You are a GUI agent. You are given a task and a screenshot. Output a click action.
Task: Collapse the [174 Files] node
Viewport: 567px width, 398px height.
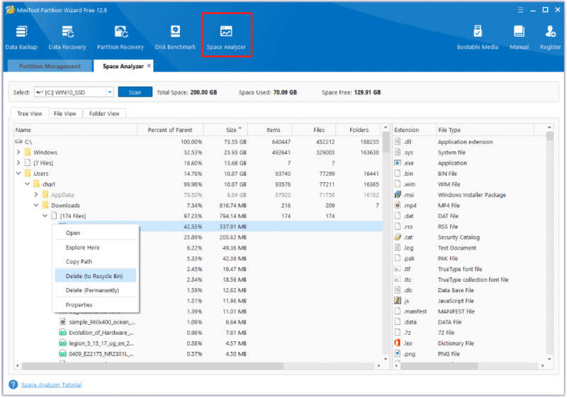coord(45,216)
